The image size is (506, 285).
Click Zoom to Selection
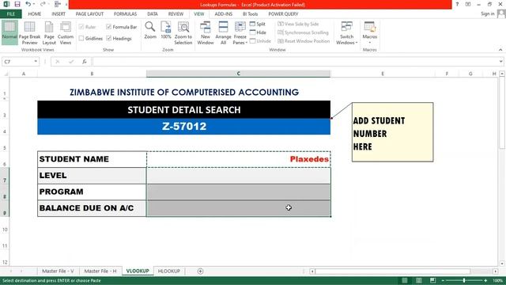[183, 33]
